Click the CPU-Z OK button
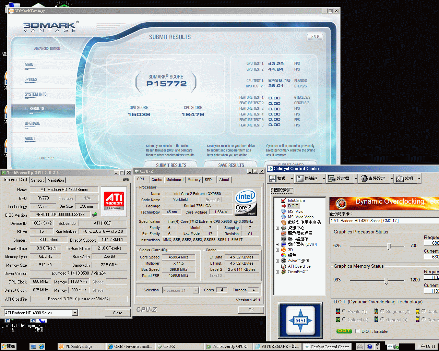439x351 pixels. click(x=251, y=310)
